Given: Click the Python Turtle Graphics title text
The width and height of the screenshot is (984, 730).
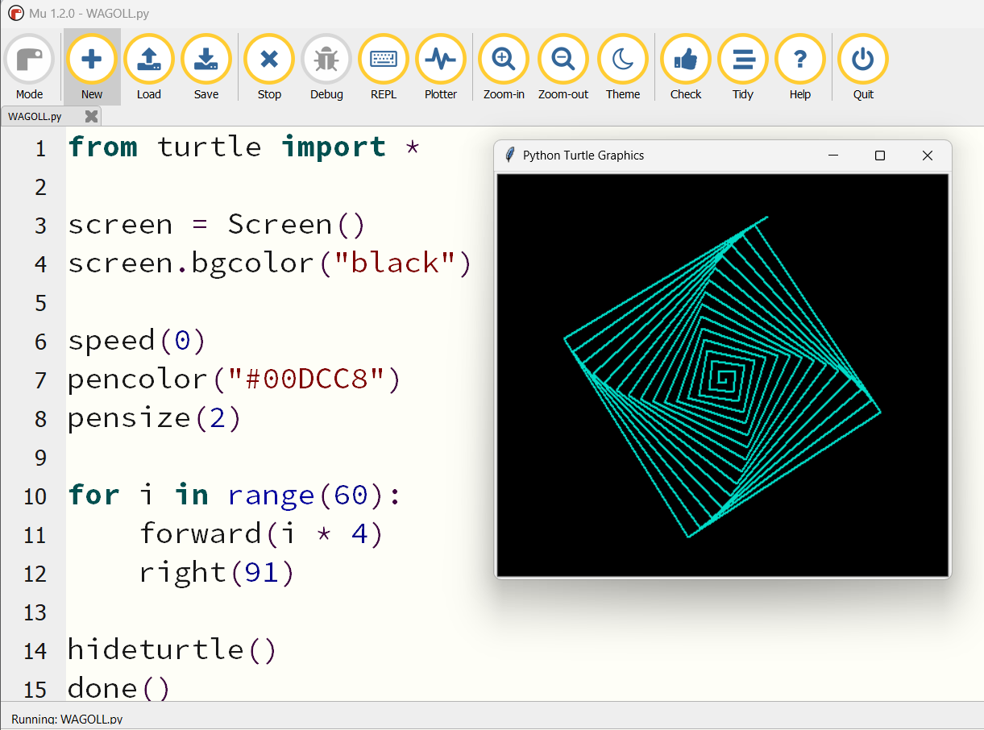Looking at the screenshot, I should click(x=583, y=156).
